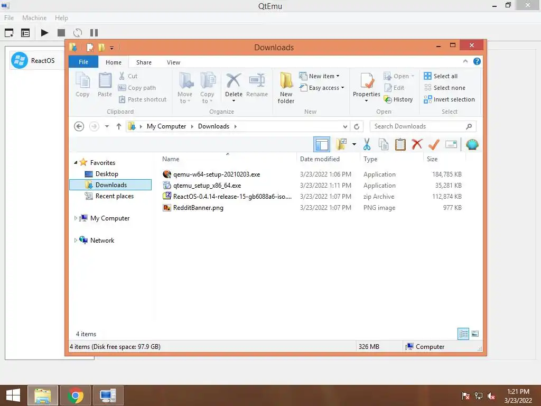Collapse the Favorites tree group
541x406 pixels.
(x=76, y=162)
